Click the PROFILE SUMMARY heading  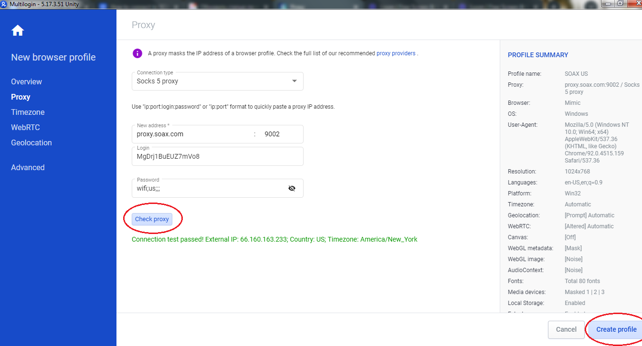(538, 55)
